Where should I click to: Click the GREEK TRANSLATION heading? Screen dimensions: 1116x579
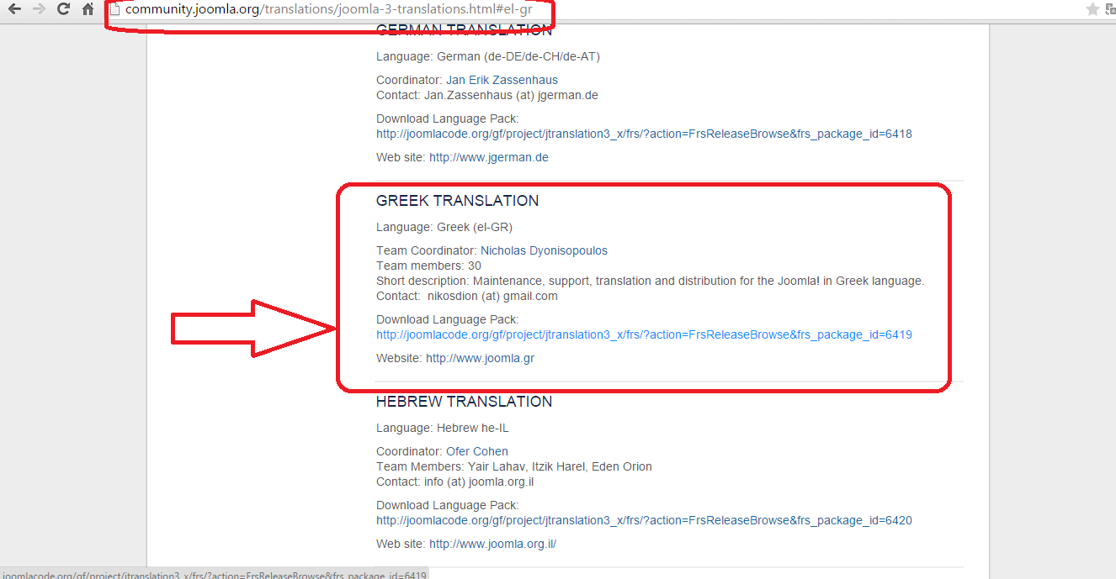(457, 201)
